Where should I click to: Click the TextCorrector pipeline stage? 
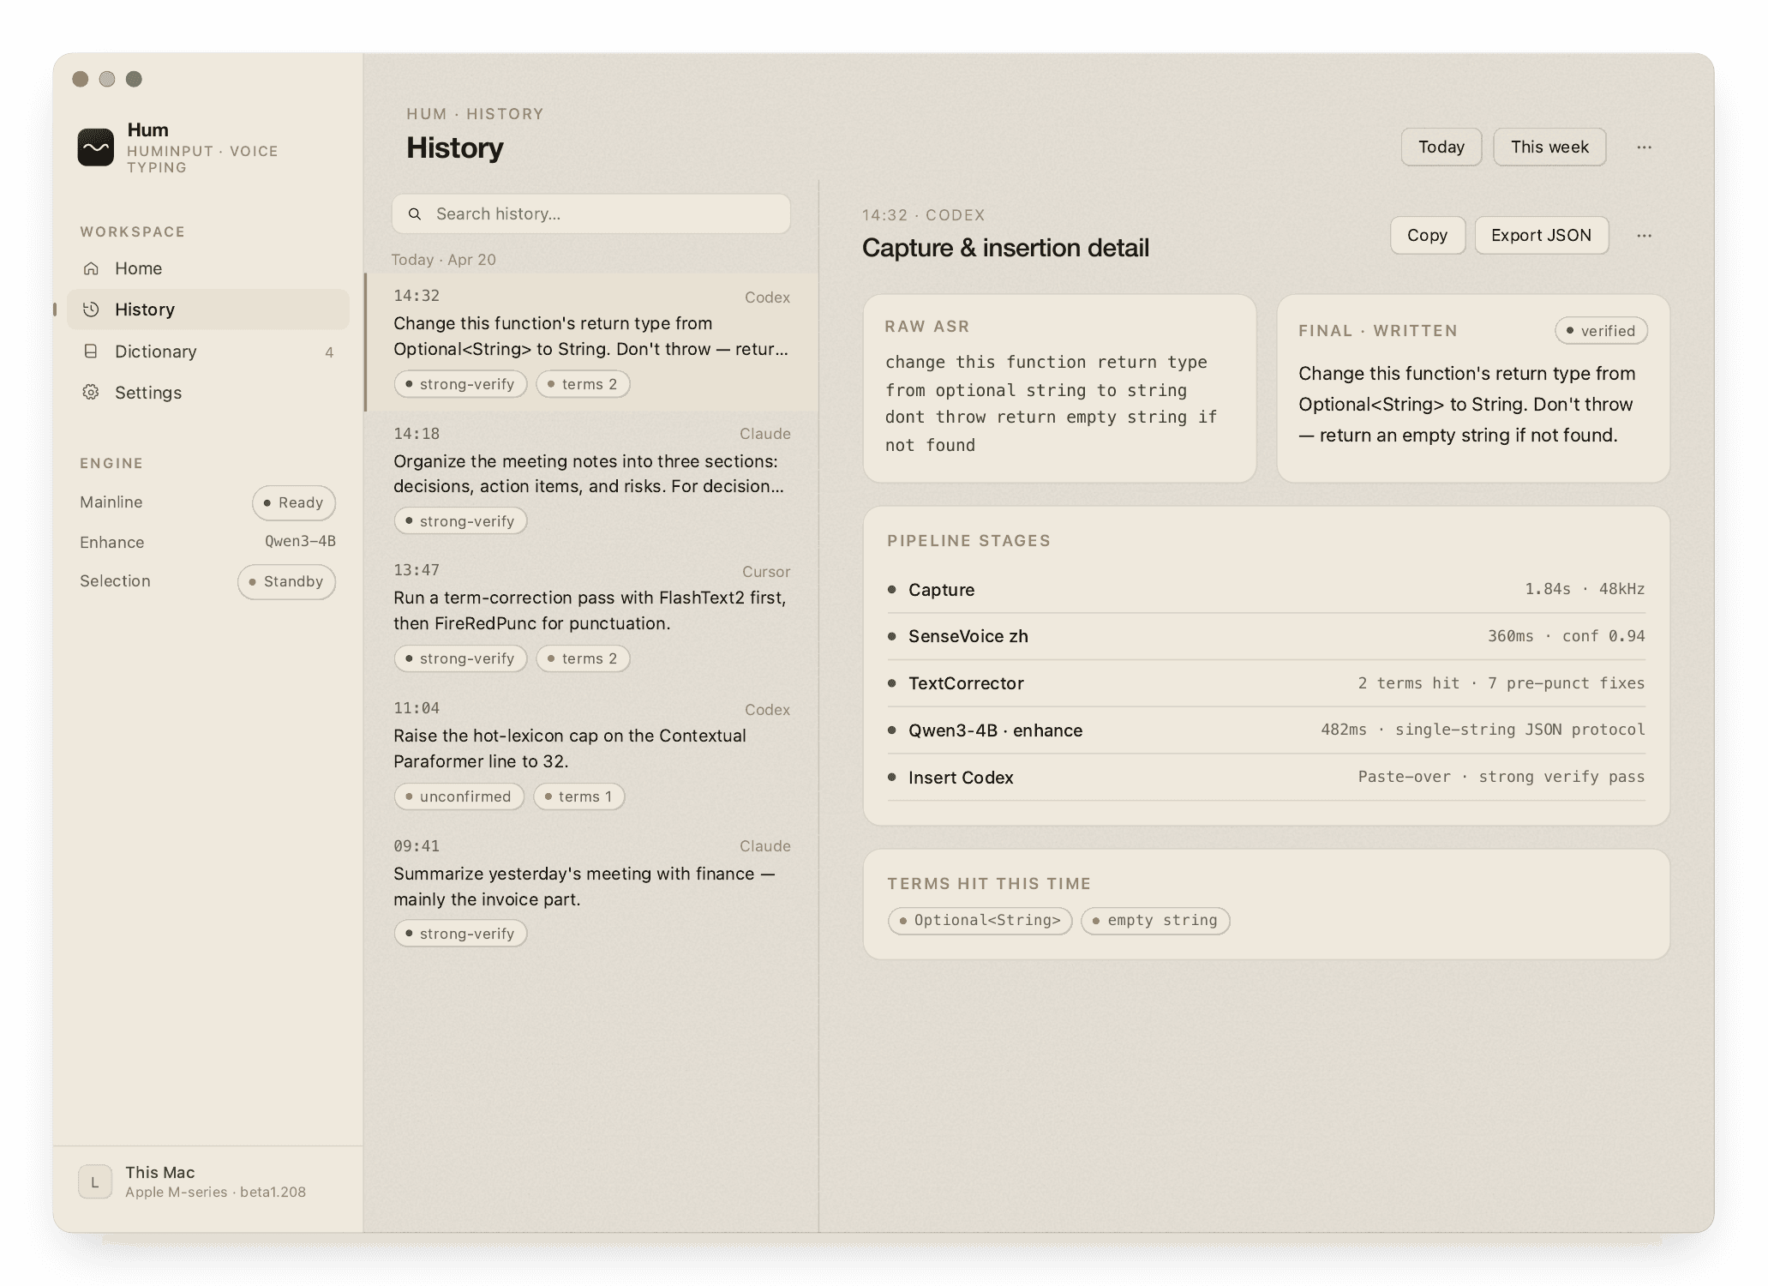point(1266,683)
